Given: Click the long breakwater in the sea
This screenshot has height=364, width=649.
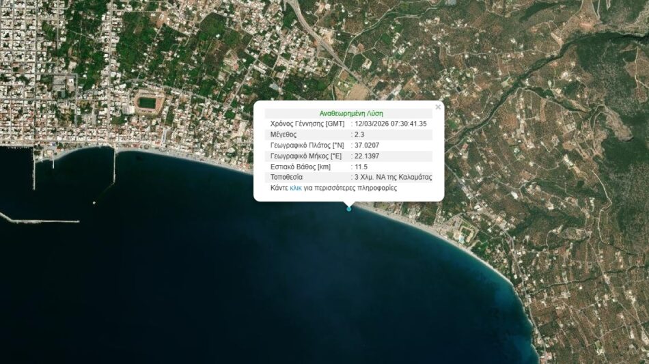Looking at the screenshot, I should point(41,221).
